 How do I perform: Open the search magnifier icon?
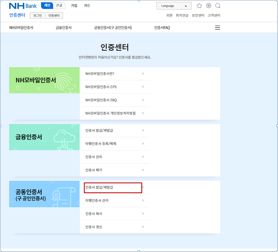click(x=218, y=6)
